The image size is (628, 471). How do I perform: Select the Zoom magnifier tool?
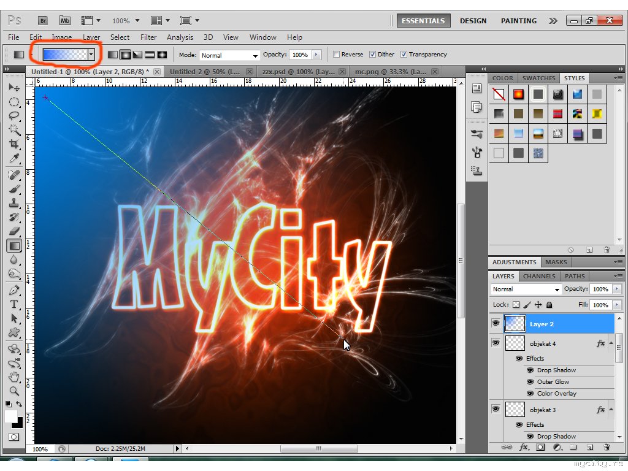tap(13, 390)
